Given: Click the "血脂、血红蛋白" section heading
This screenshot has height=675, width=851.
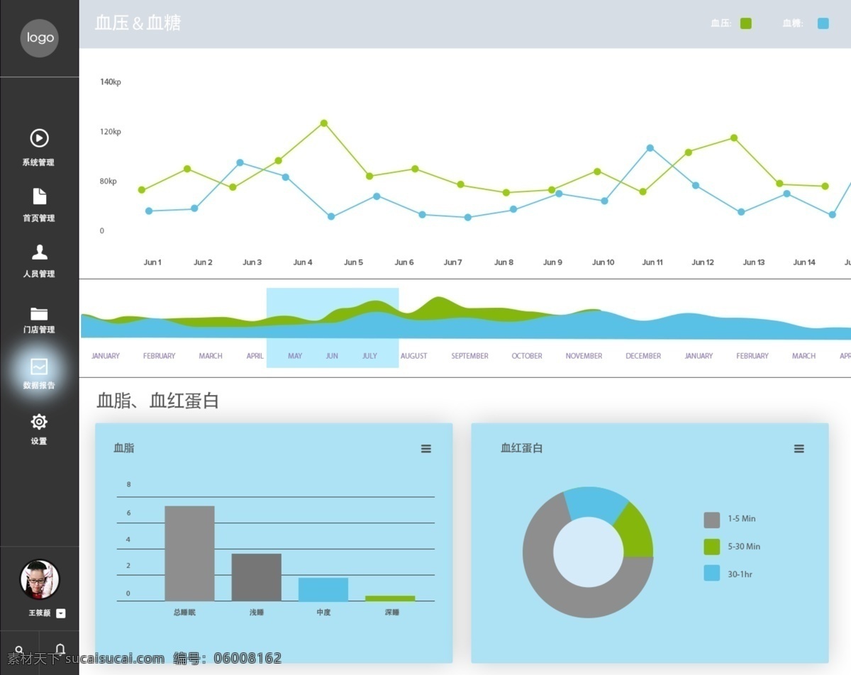Looking at the screenshot, I should 157,401.
